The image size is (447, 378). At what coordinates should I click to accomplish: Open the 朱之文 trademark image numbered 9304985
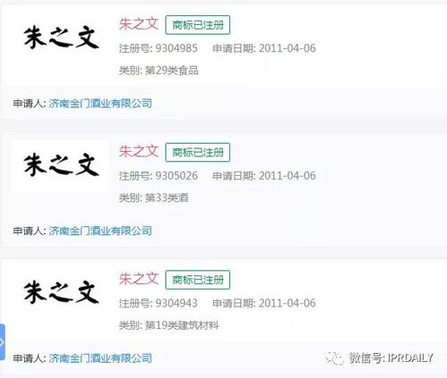pyautogui.click(x=61, y=38)
